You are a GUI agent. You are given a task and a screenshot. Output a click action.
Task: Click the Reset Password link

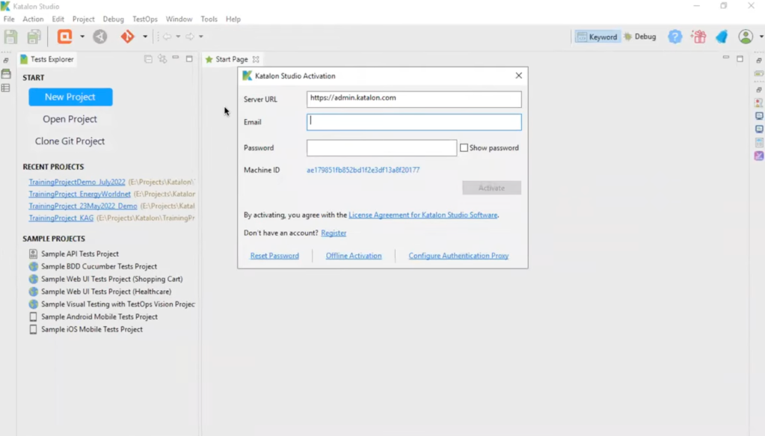tap(274, 256)
